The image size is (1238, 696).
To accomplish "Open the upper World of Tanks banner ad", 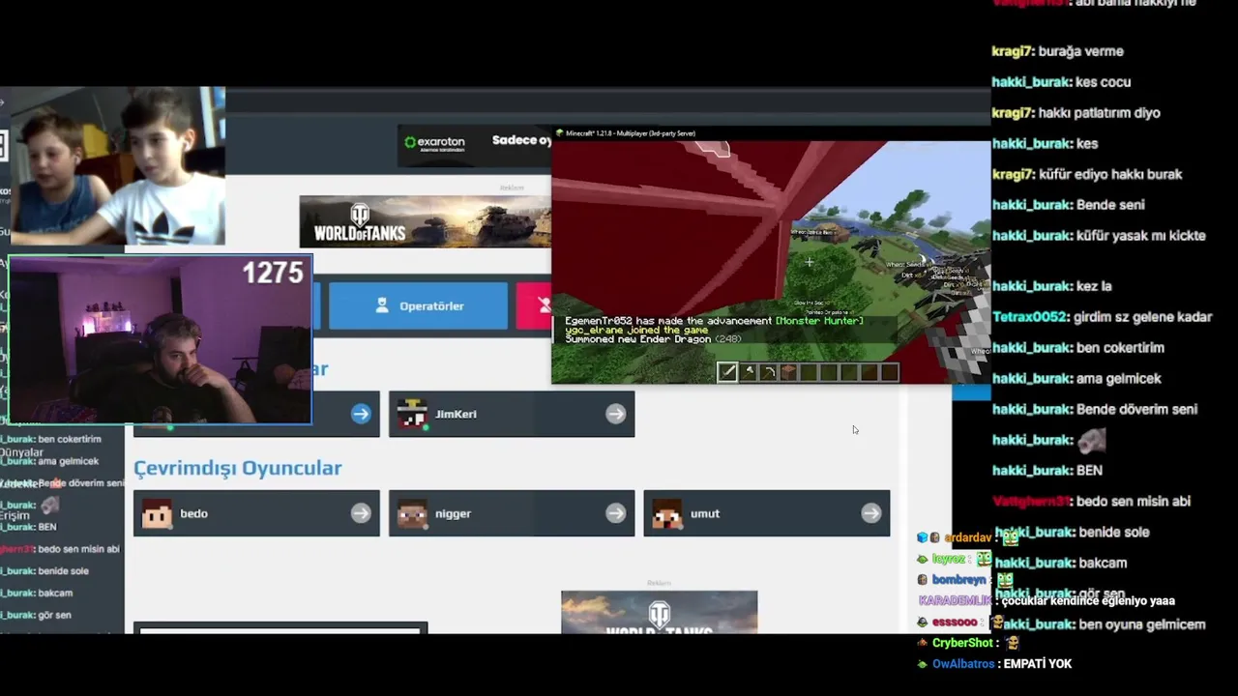I will pos(425,221).
